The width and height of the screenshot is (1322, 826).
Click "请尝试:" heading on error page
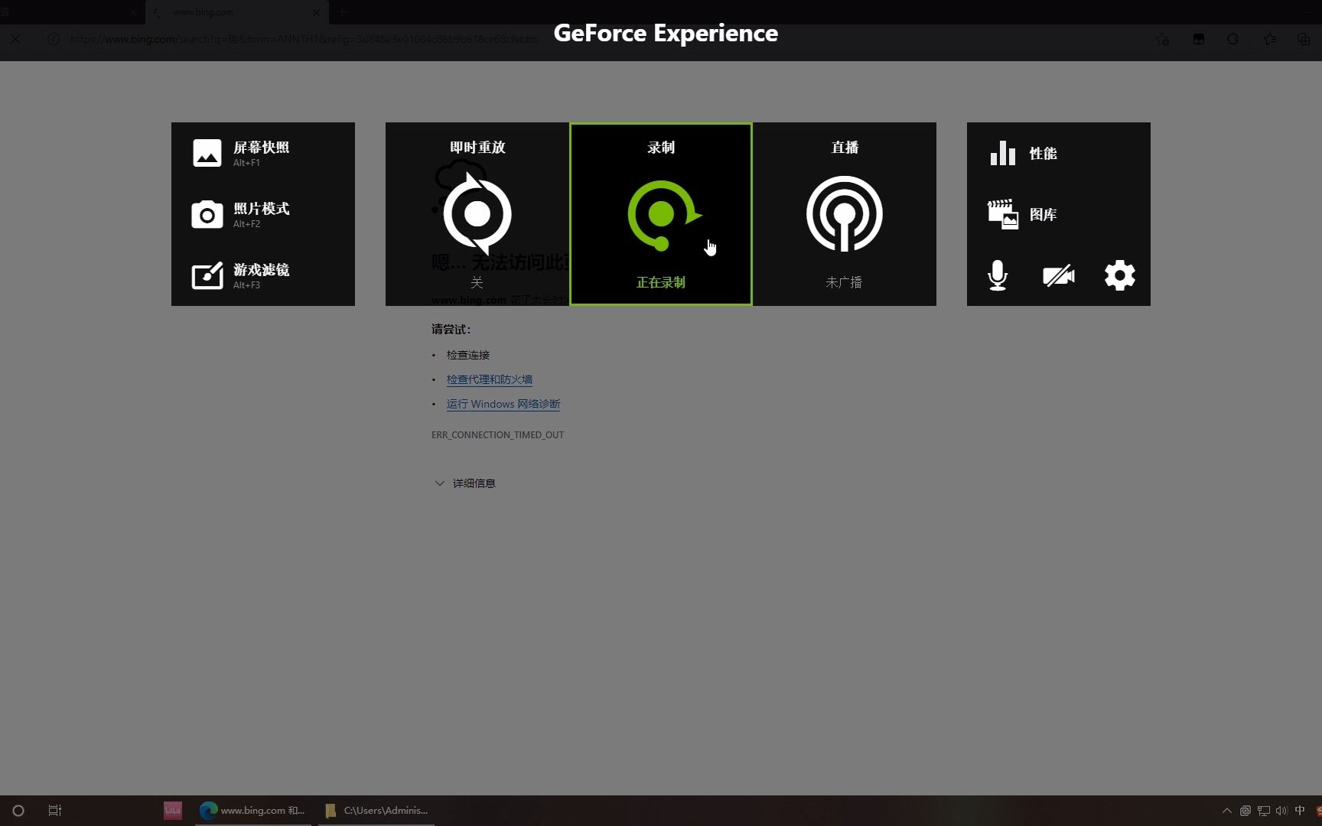click(x=451, y=330)
